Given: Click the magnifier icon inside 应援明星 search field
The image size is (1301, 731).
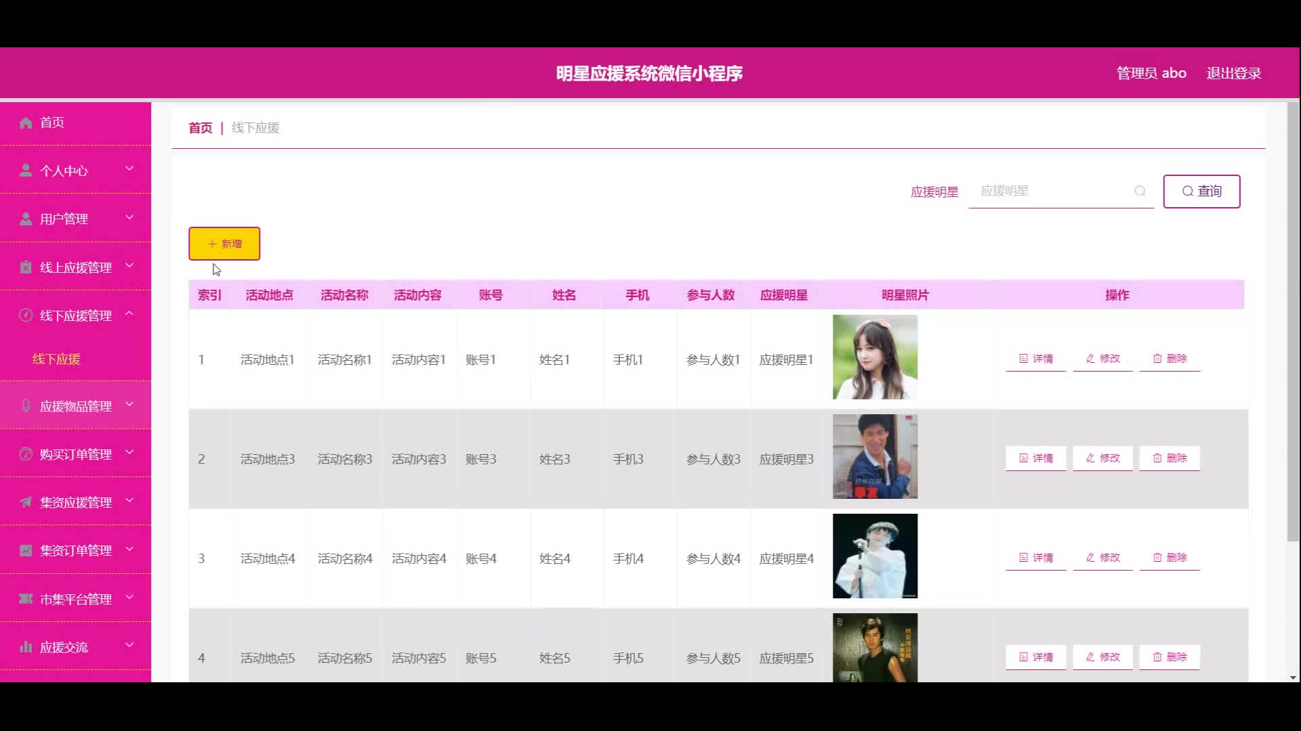Looking at the screenshot, I should 1140,191.
